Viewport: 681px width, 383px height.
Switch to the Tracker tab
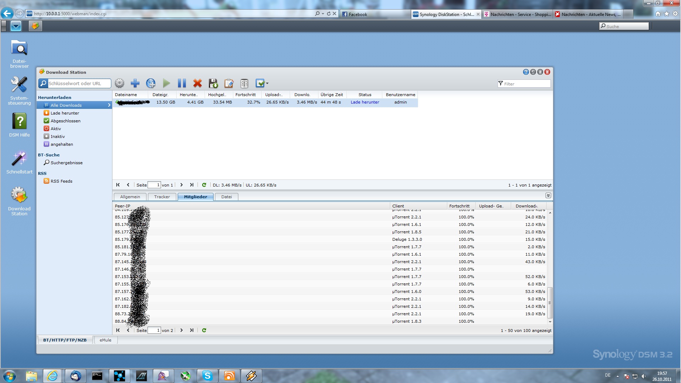pos(162,197)
